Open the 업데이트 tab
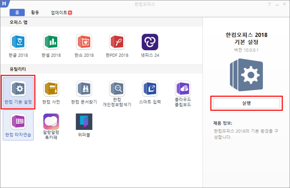This screenshot has width=290, height=188. point(61,13)
